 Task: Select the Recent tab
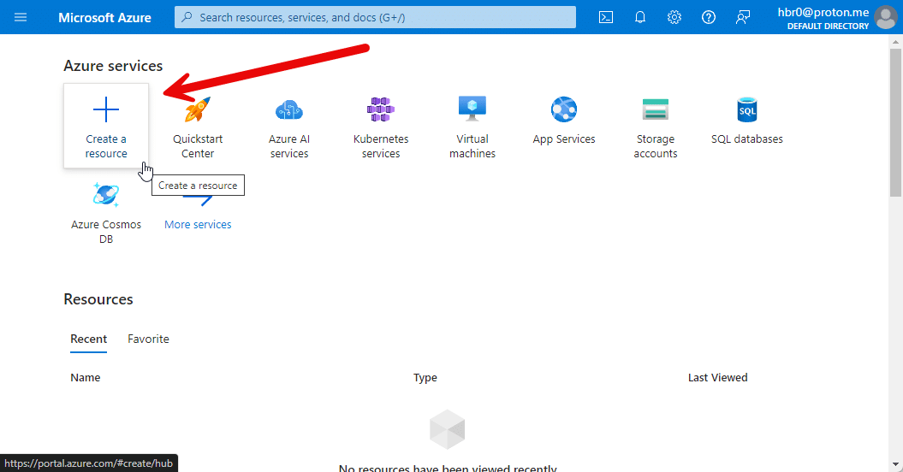click(88, 339)
